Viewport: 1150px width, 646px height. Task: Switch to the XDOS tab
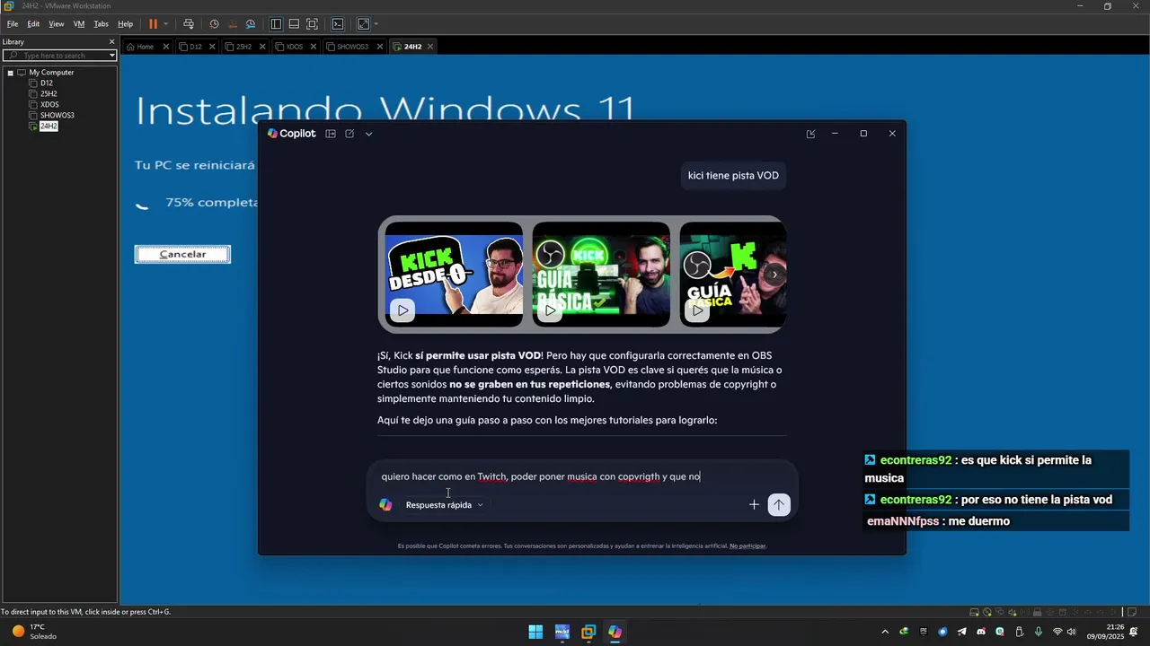[295, 47]
